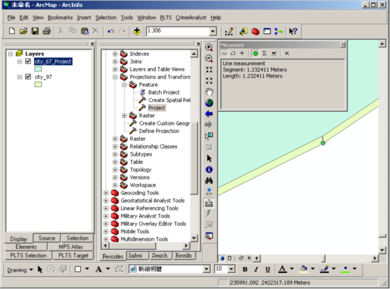Toggle Snap to Features green circle

(255, 53)
